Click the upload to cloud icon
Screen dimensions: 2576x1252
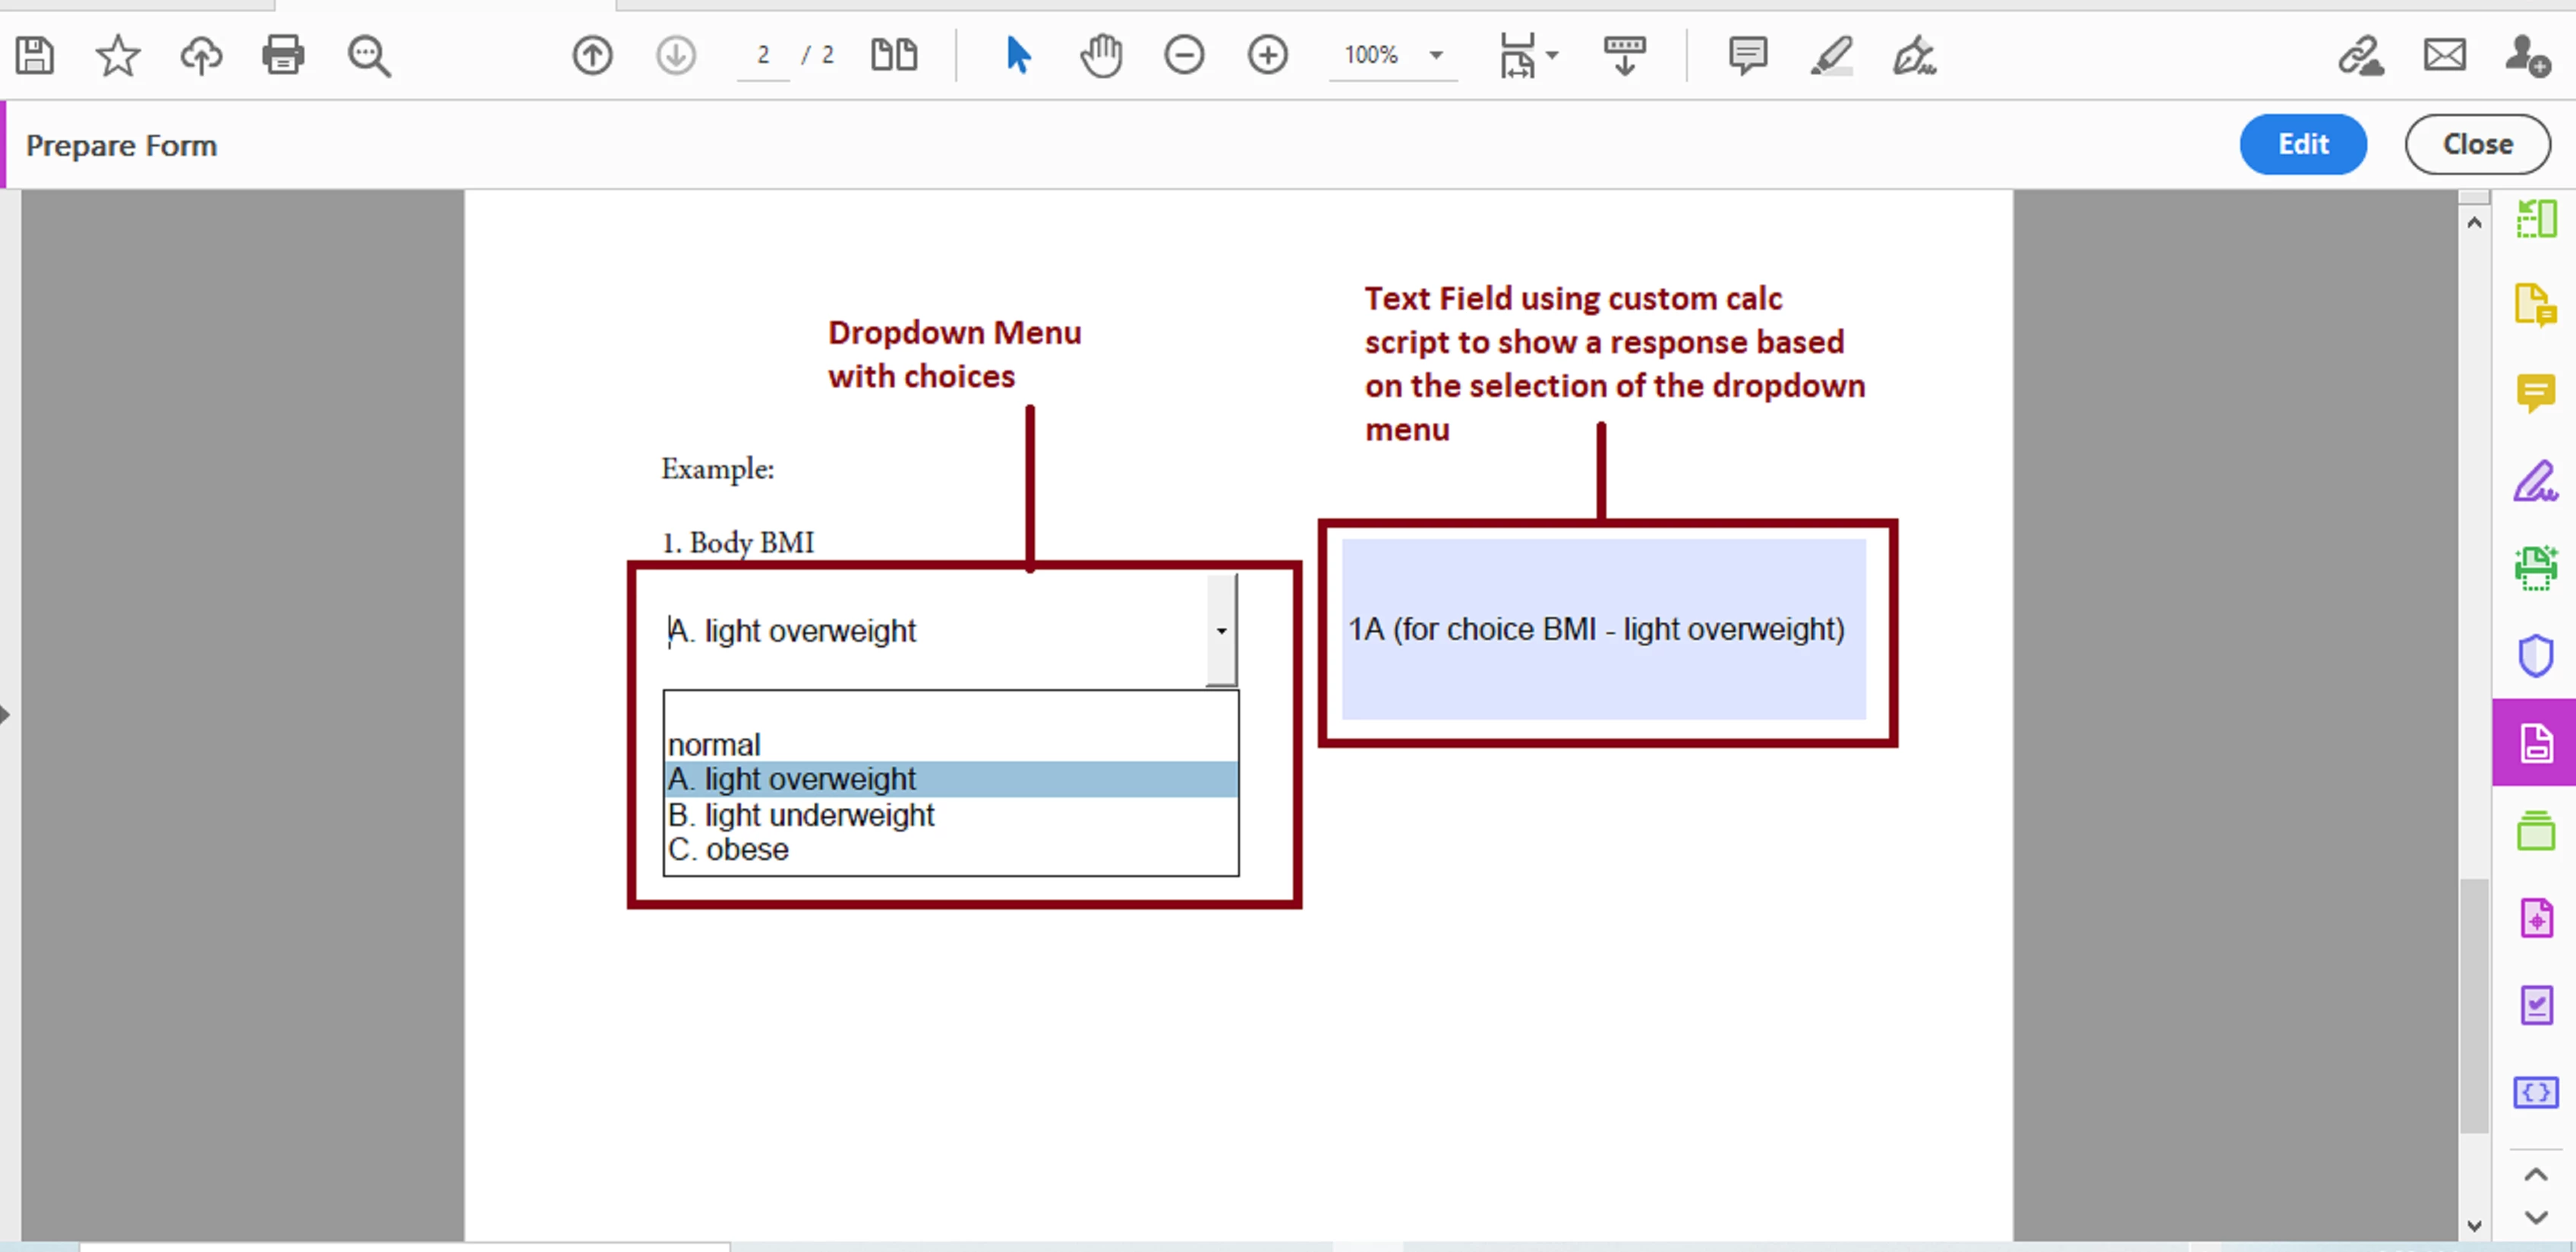201,55
